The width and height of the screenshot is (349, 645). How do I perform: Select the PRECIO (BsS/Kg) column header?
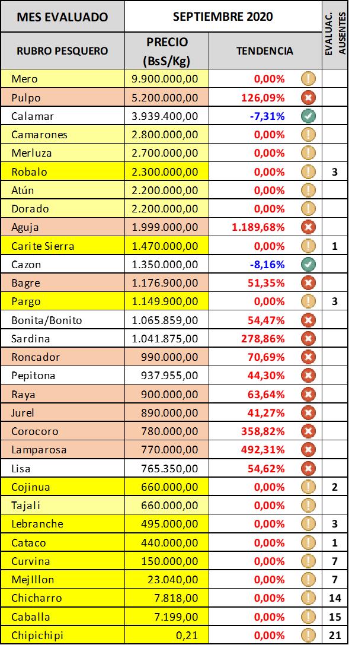pos(167,51)
